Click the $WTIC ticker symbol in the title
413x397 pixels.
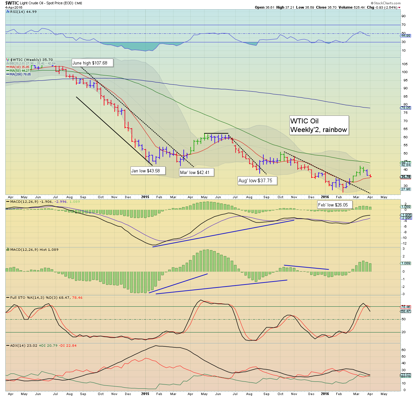[12, 3]
